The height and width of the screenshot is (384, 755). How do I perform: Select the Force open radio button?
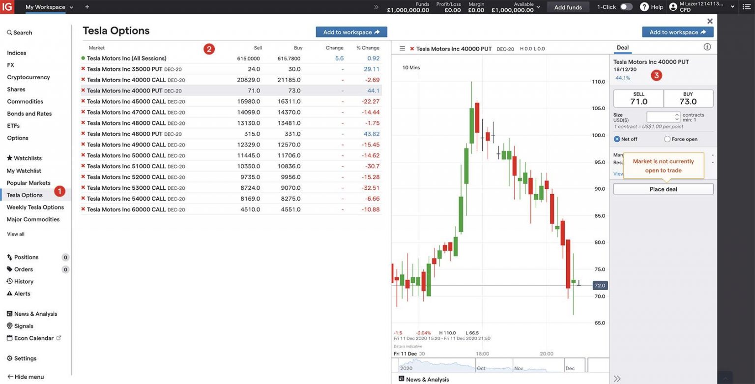point(668,139)
